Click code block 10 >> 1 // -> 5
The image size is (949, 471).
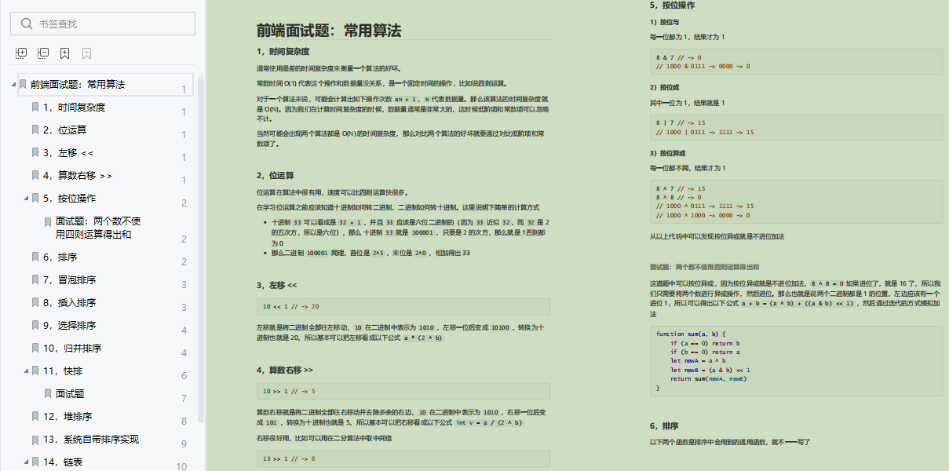pyautogui.click(x=403, y=391)
